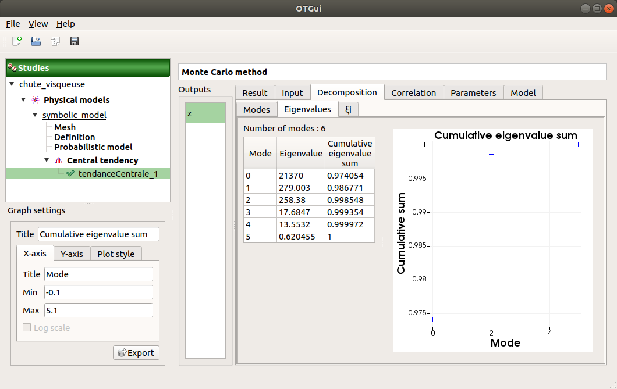Collapse the chute_visqueuse tree node

(x=12, y=84)
